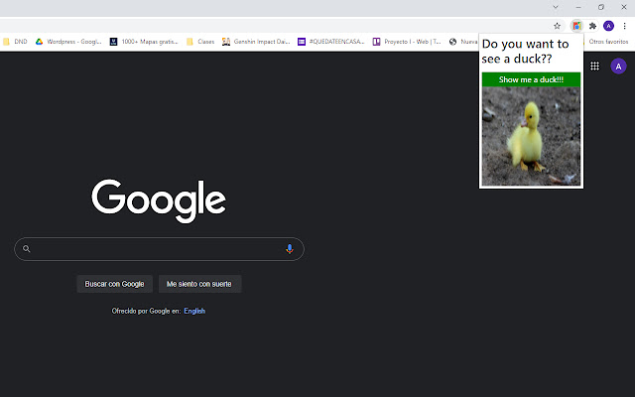Open Chrome's three-dot menu
635x397 pixels.
624,26
